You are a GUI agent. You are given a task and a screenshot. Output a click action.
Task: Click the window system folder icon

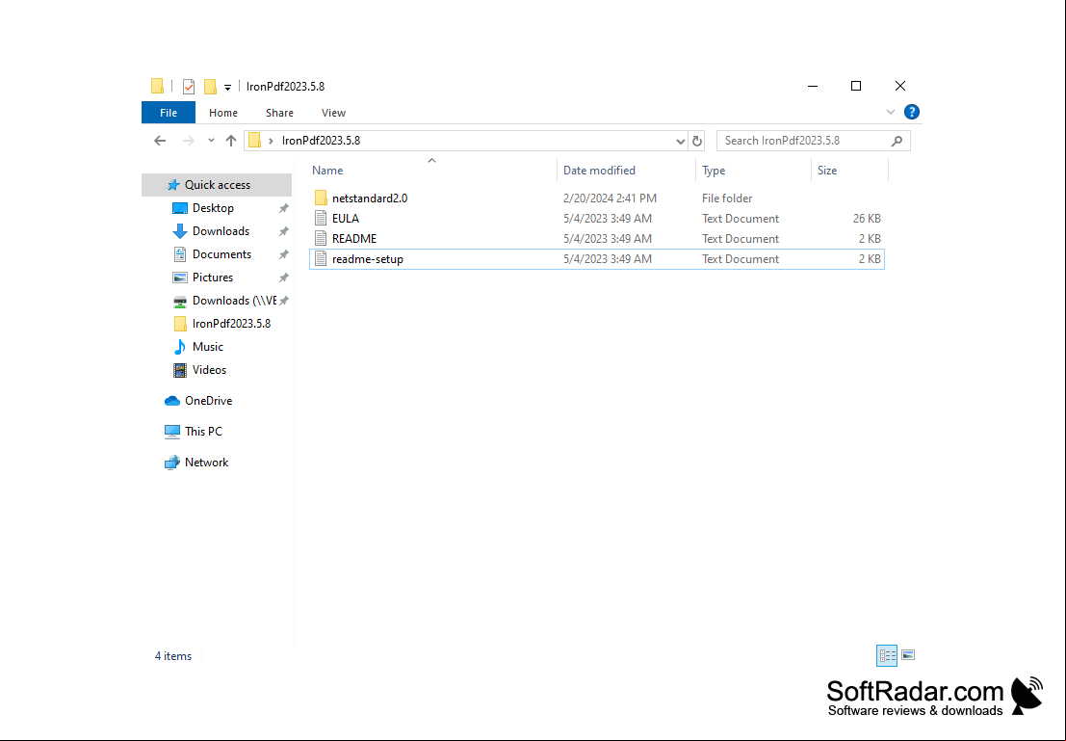tap(157, 87)
